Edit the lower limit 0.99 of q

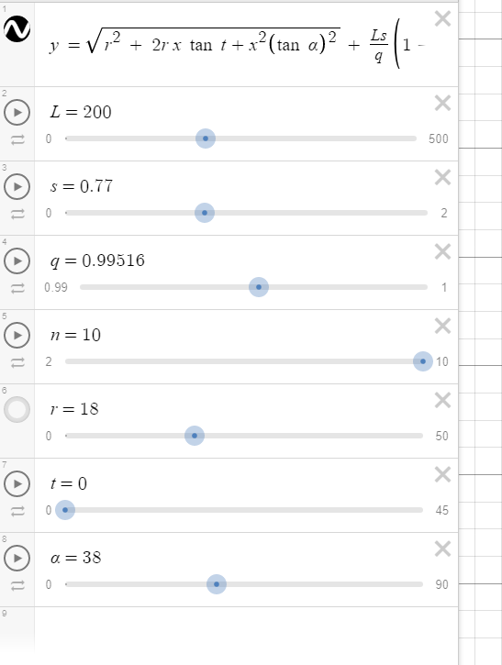point(56,287)
